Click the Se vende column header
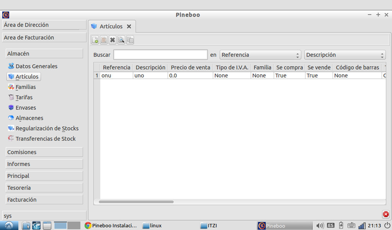Viewport: 392px width, 230px height. point(319,67)
